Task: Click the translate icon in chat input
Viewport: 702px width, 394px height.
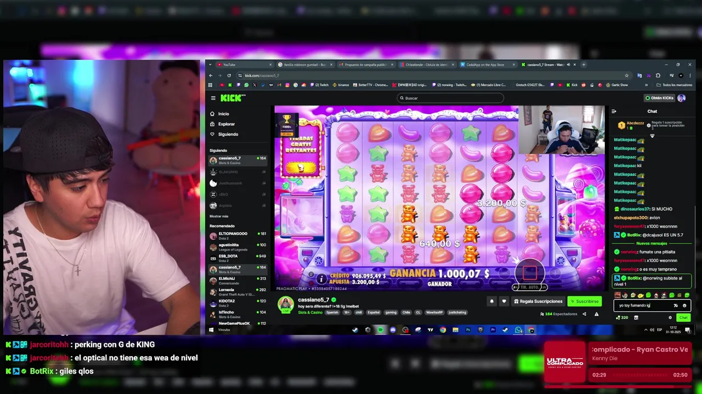Action: pyautogui.click(x=676, y=306)
